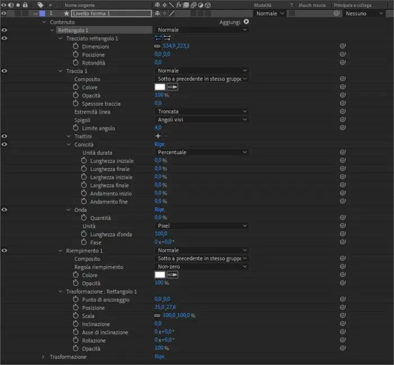Click Ripr. reset link for Conicità
This screenshot has width=394, height=365.
click(x=160, y=144)
